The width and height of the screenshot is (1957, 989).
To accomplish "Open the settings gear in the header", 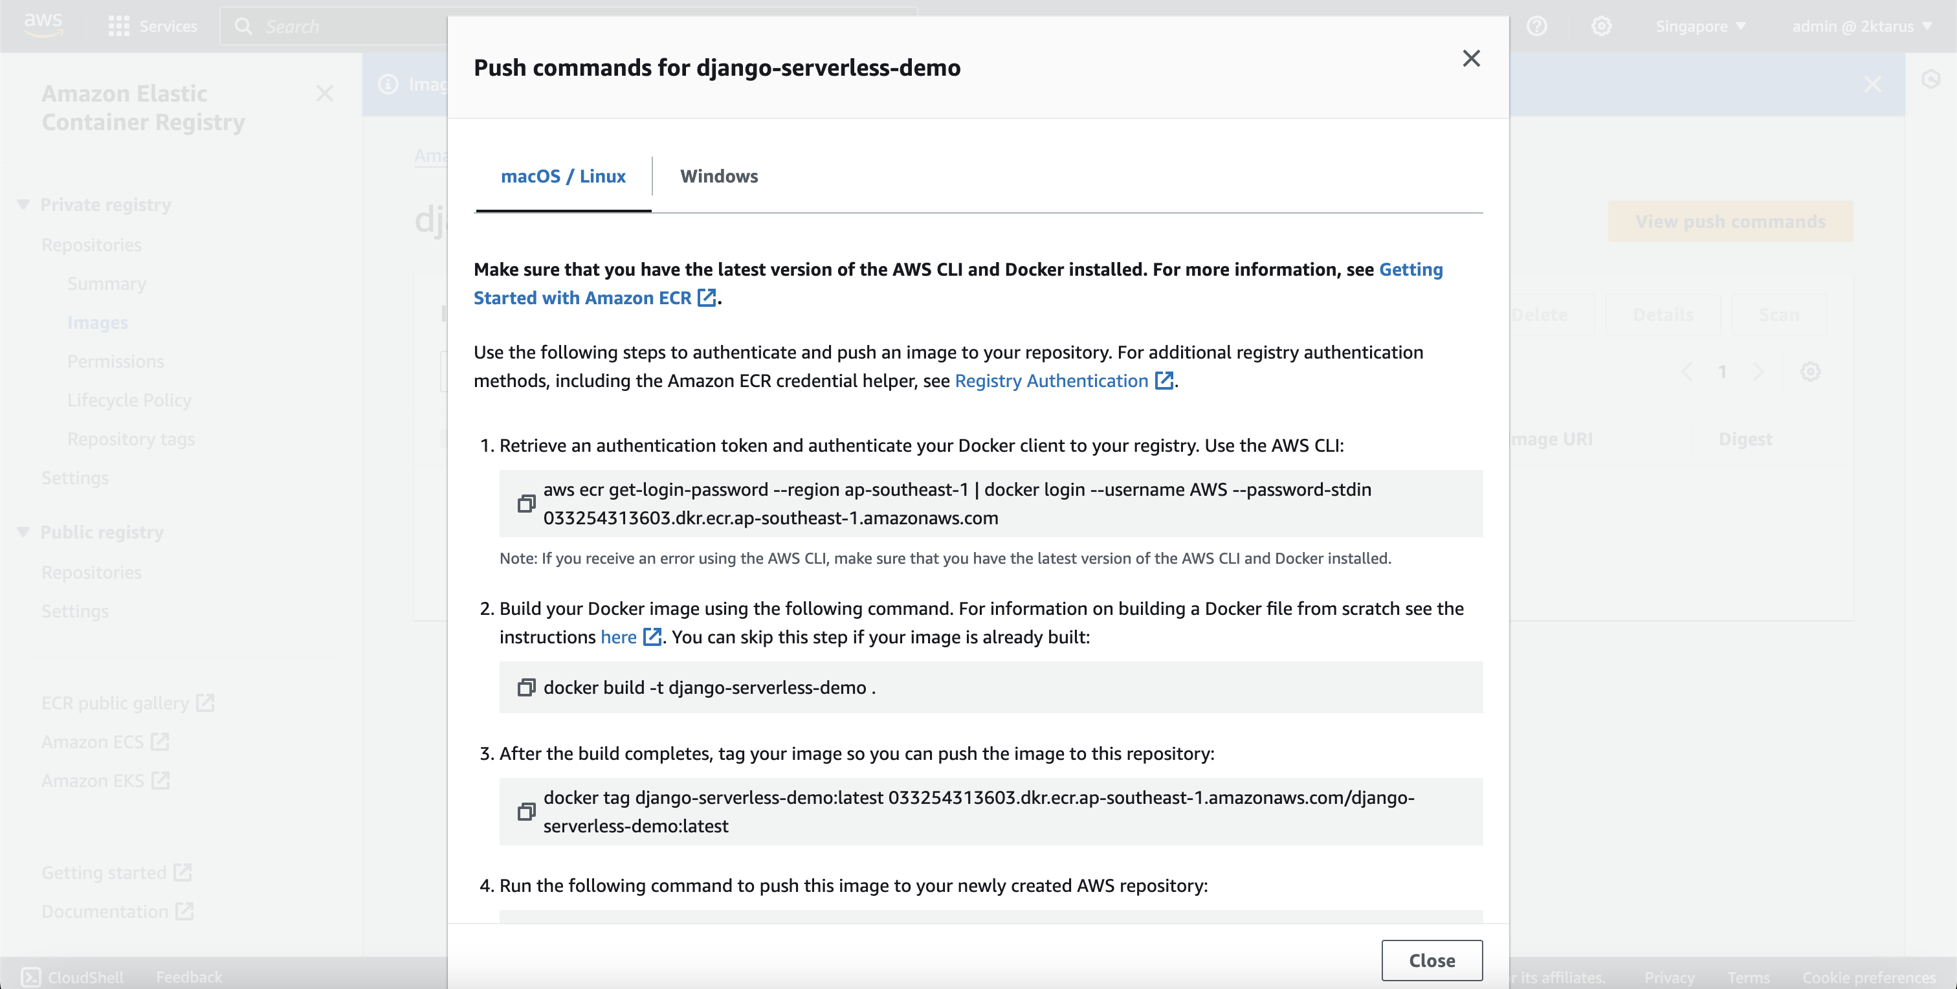I will click(x=1600, y=26).
